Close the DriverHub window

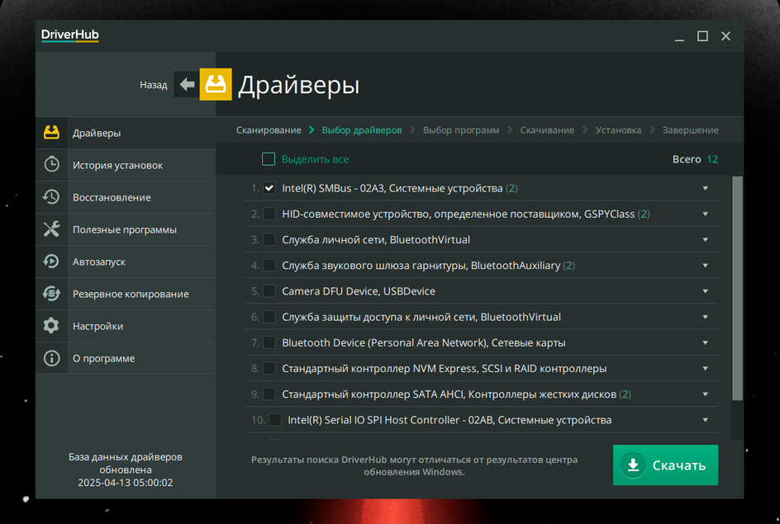pyautogui.click(x=725, y=36)
